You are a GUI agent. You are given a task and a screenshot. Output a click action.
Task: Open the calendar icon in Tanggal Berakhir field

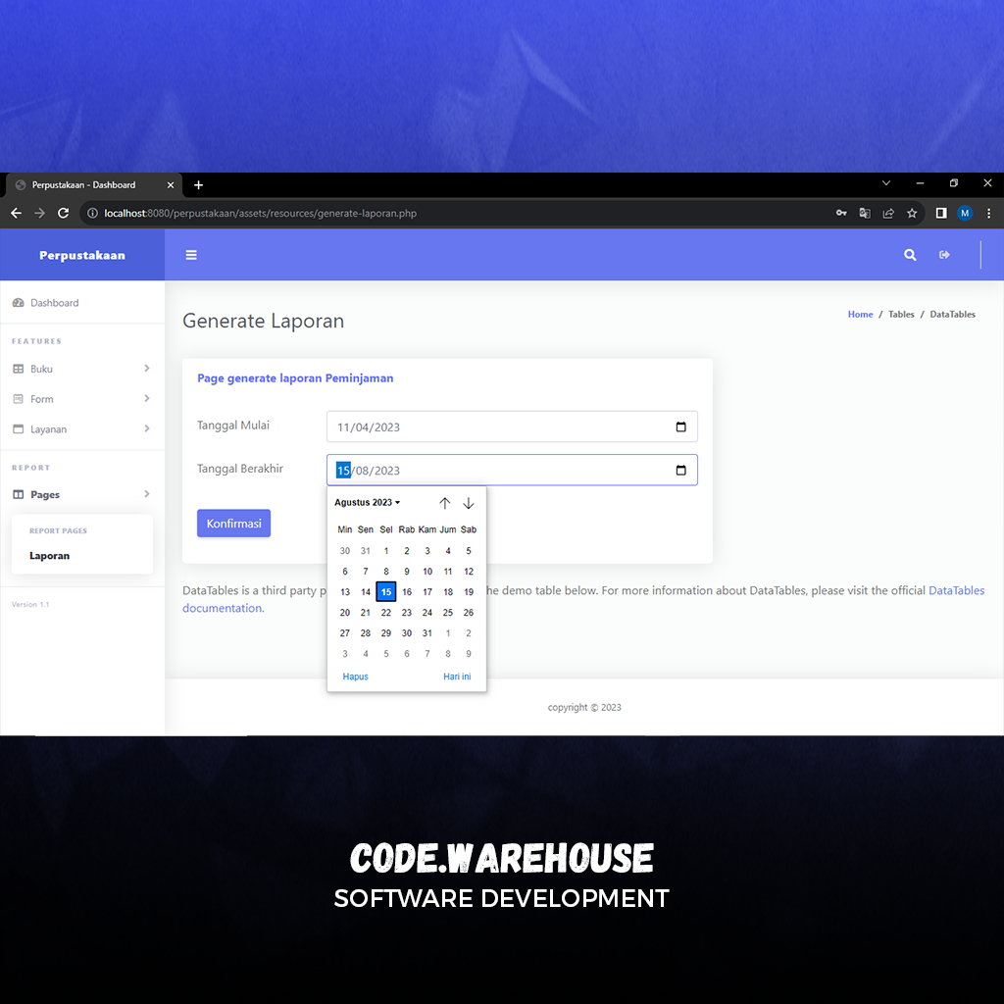680,470
